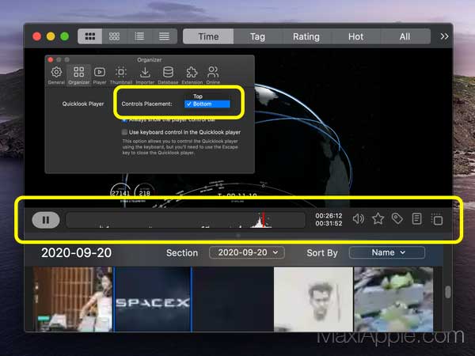The height and width of the screenshot is (356, 475).
Task: Click the star rating icon
Action: [378, 218]
